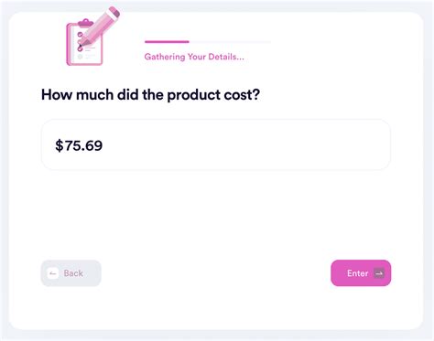Viewport: 434px width, 341px height.
Task: Focus the product cost input field
Action: (216, 144)
